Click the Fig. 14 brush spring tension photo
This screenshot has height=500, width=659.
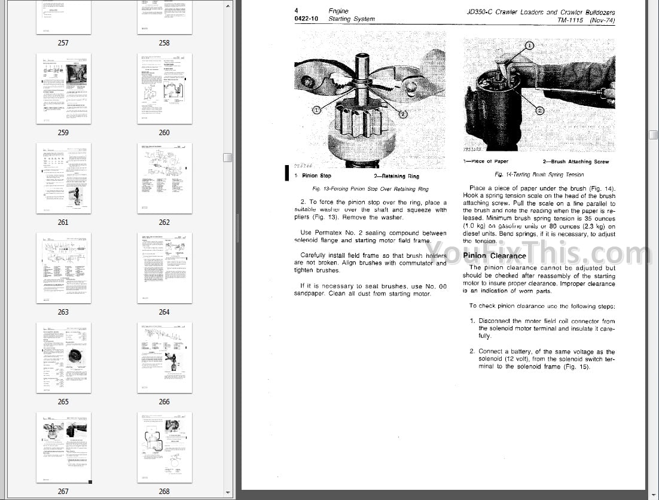coord(538,96)
